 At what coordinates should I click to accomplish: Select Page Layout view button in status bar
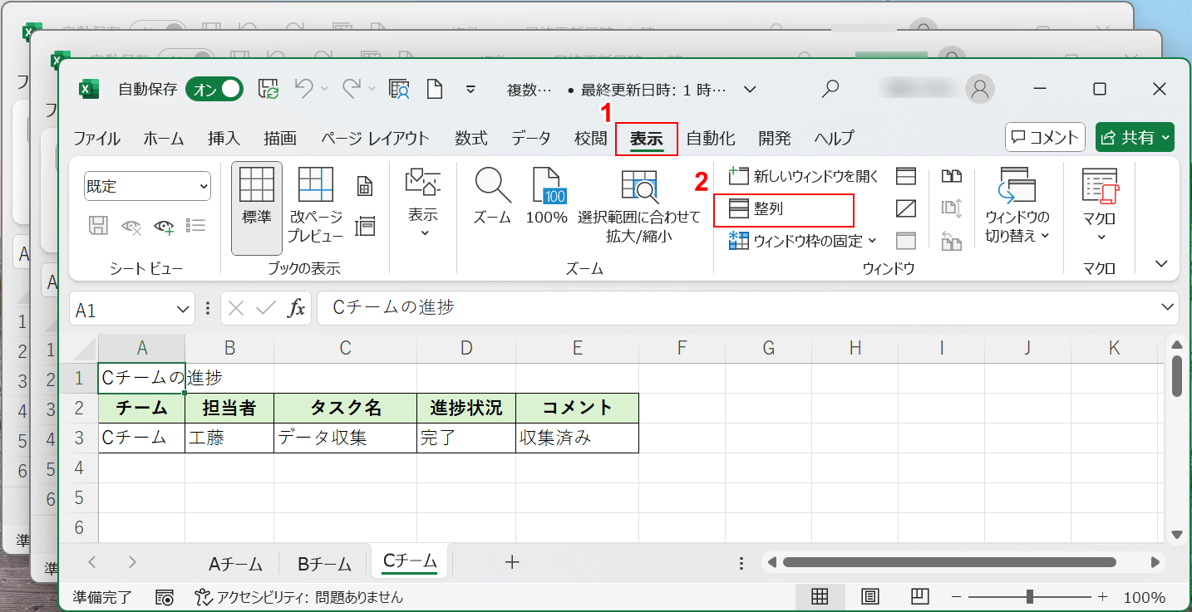(x=869, y=597)
